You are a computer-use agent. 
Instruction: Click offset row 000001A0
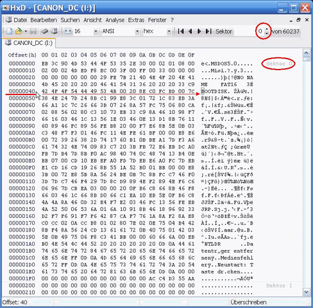pos(22,244)
